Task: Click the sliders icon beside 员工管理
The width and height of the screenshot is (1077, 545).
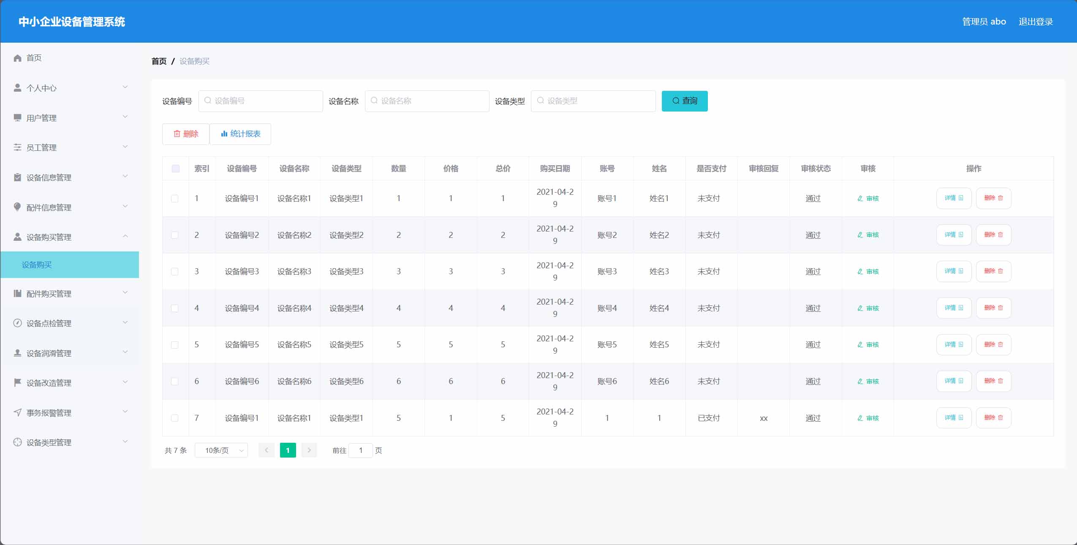Action: pyautogui.click(x=17, y=147)
